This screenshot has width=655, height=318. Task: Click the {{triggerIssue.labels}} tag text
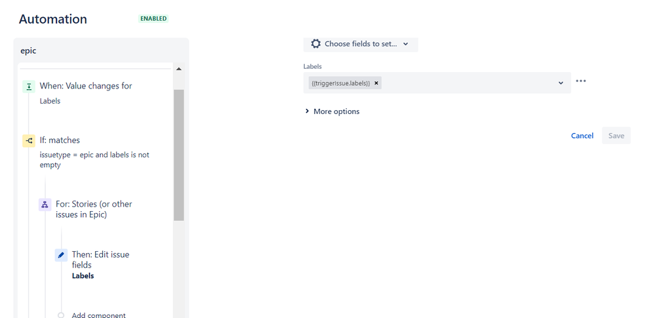pos(341,83)
